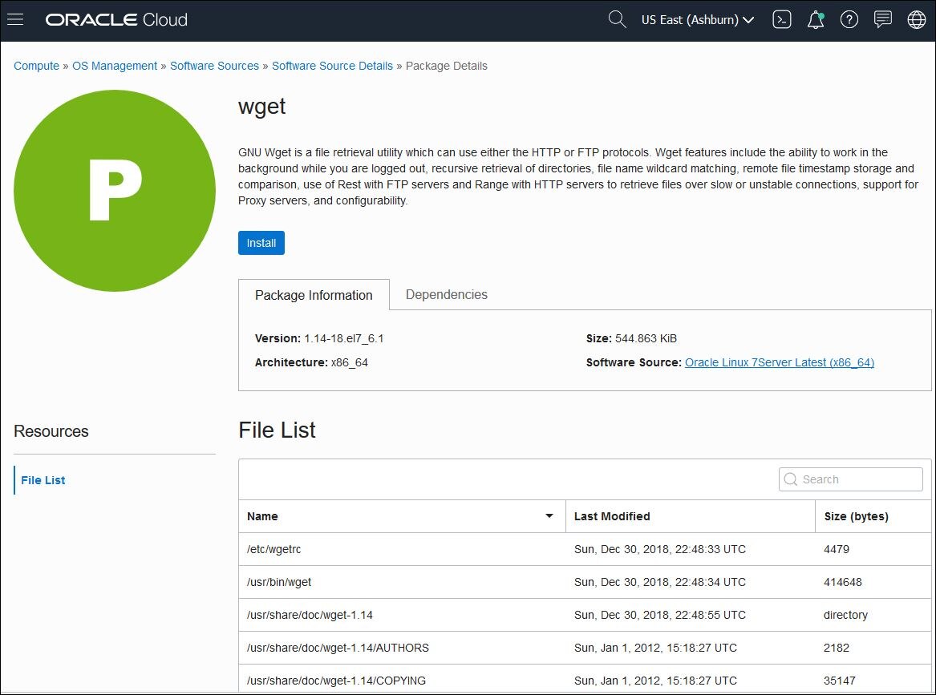Open the notifications bell
Viewport: 936px width, 695px height.
pos(816,20)
